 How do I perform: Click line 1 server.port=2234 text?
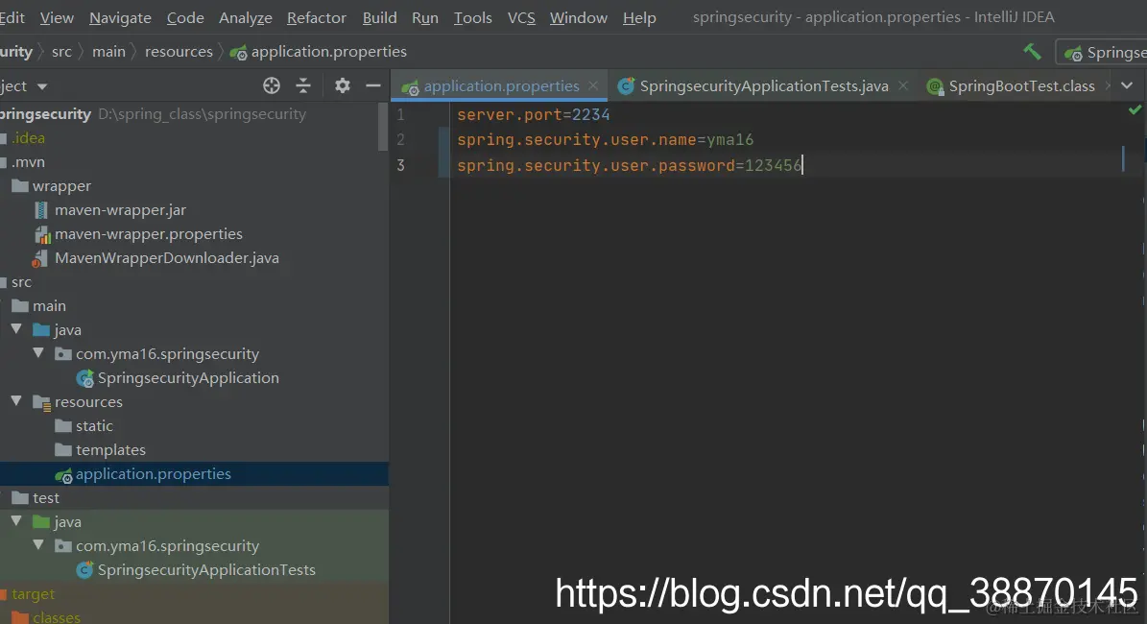[534, 114]
